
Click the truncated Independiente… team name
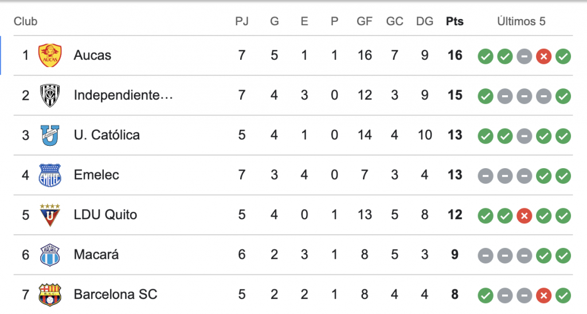(123, 95)
